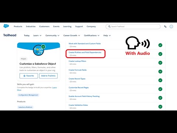Open the Create Validation Rules step
Image resolution: width=177 pixels, height=133 pixels.
point(78,105)
